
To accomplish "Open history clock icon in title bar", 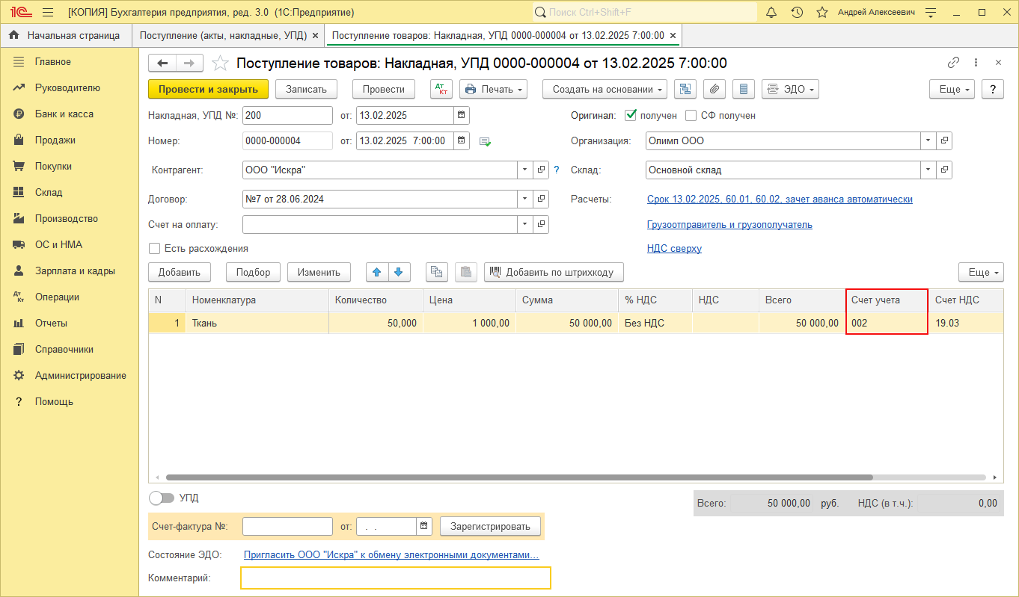I will 797,12.
